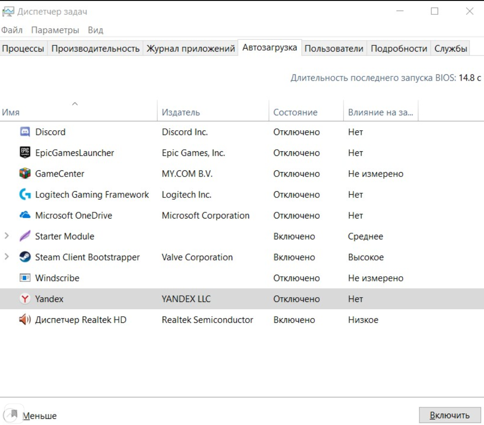Click the Discord Inc. publisher cell
Screen dimensions: 484x425
point(184,132)
